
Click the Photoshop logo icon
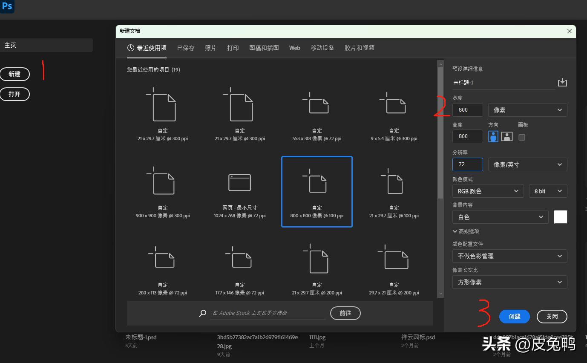click(7, 6)
